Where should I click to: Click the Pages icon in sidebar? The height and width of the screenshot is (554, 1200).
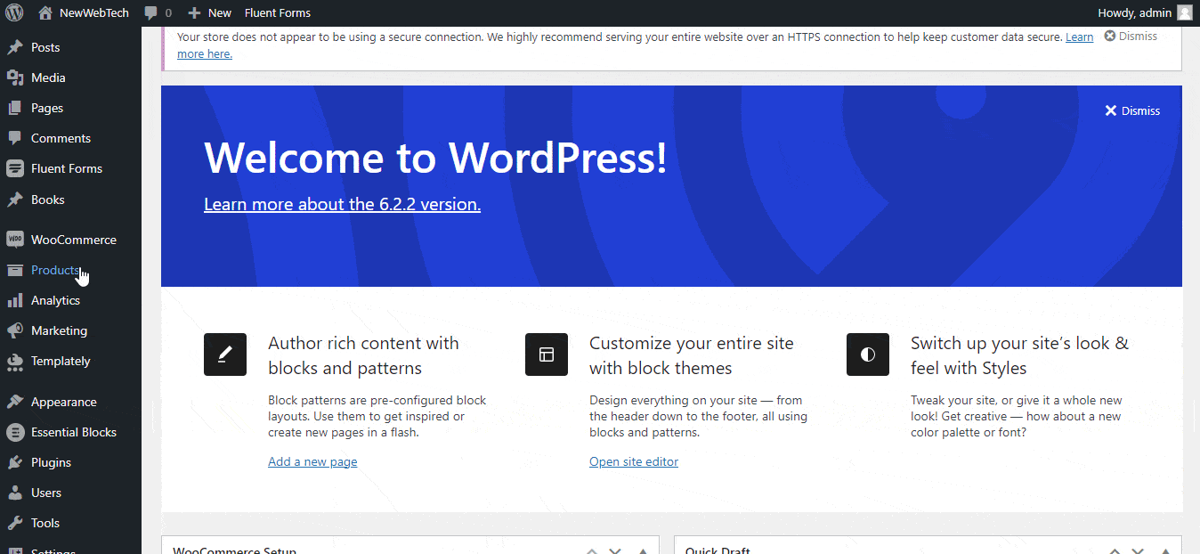[x=15, y=108]
